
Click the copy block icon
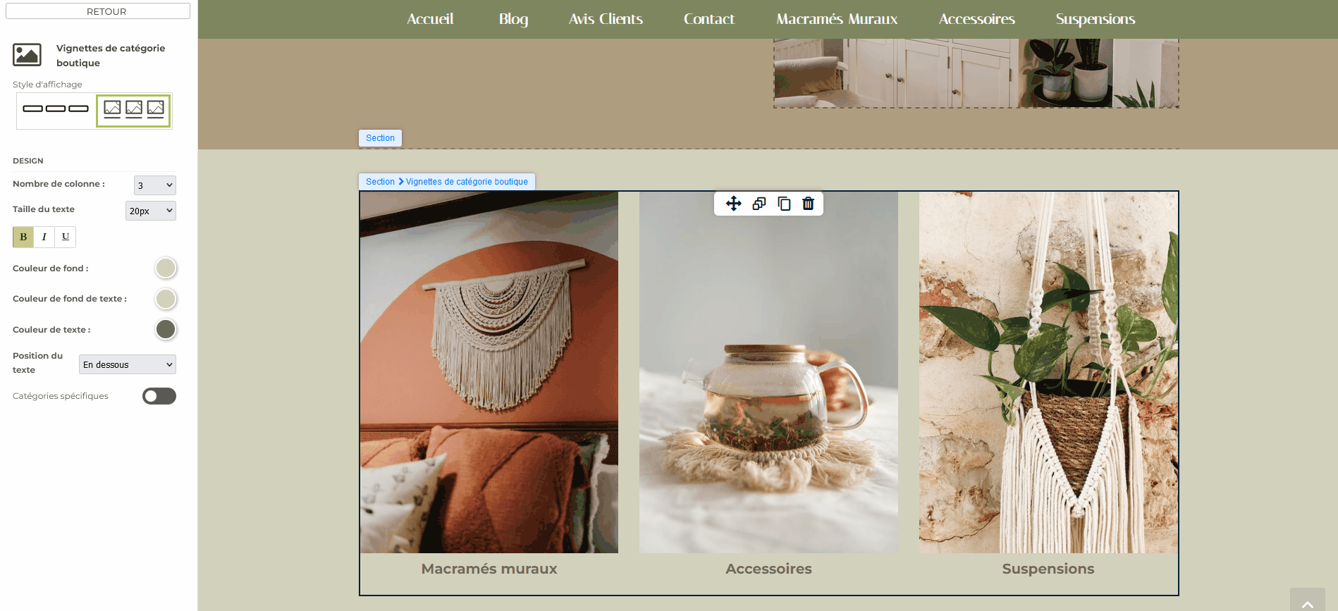pyautogui.click(x=784, y=204)
